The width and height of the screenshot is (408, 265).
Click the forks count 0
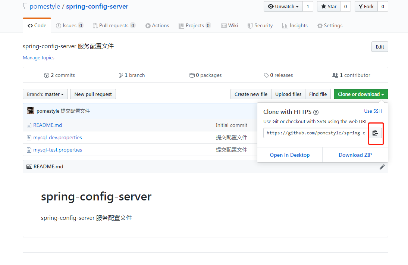tap(383, 6)
